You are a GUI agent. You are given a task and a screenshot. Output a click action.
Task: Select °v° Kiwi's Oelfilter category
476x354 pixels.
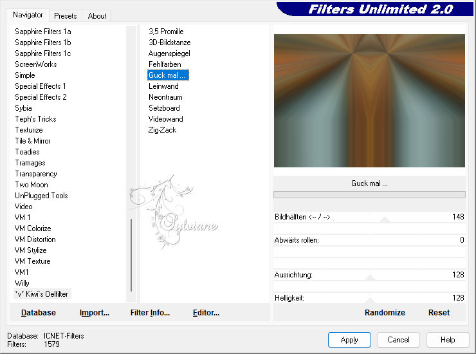click(42, 294)
